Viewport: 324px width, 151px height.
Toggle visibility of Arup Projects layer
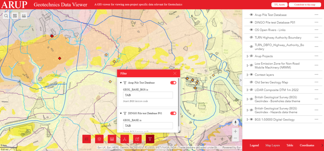click(251, 56)
